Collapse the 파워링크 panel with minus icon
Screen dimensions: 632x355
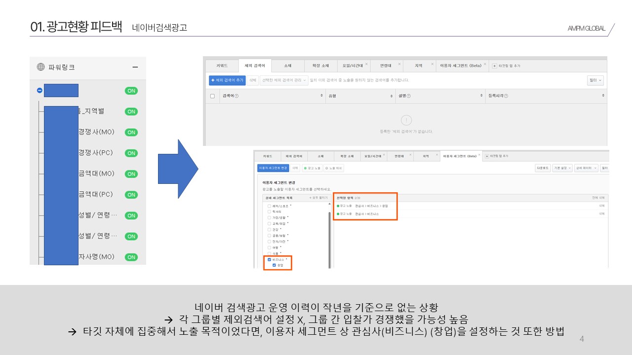click(x=135, y=67)
